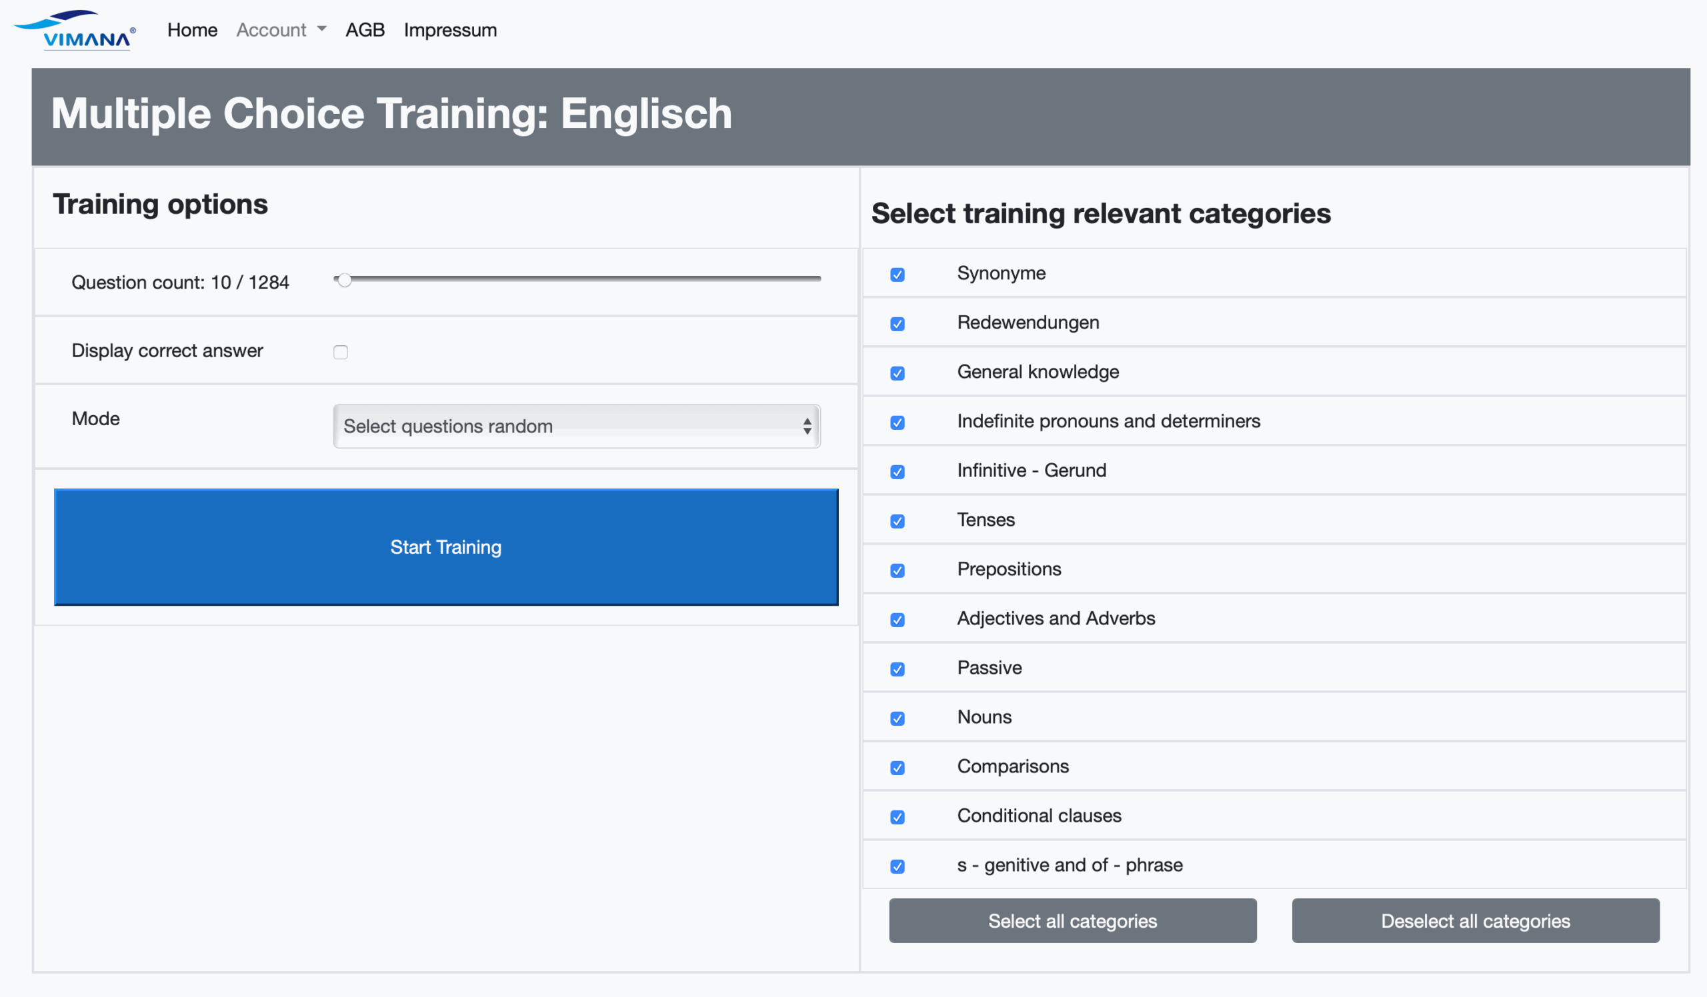Click the Question count slider handle
The width and height of the screenshot is (1707, 997).
tap(345, 279)
